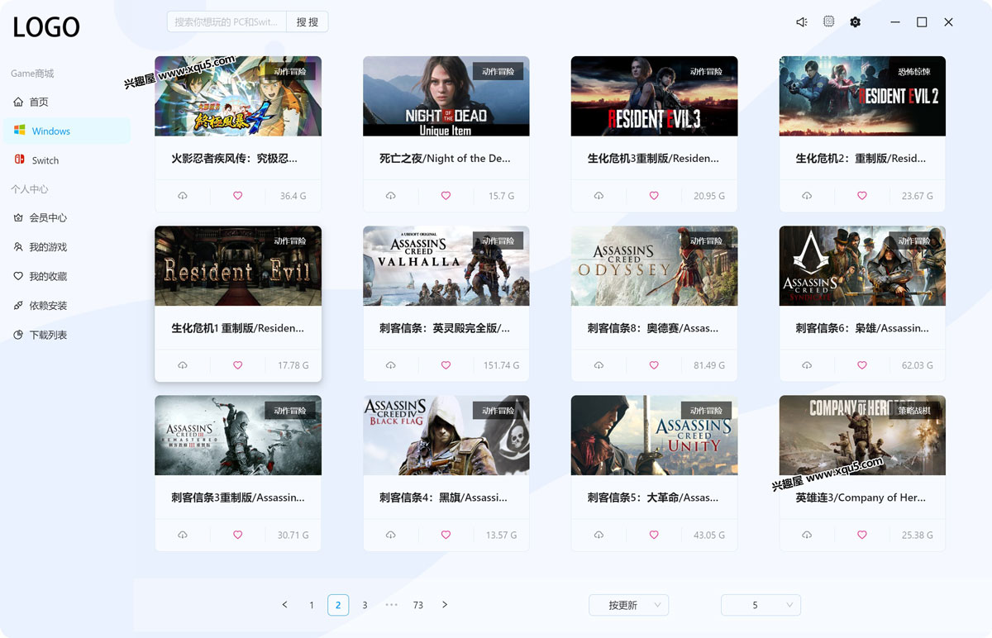Open 会员中心 in the sidebar
The height and width of the screenshot is (638, 992).
[x=48, y=218]
